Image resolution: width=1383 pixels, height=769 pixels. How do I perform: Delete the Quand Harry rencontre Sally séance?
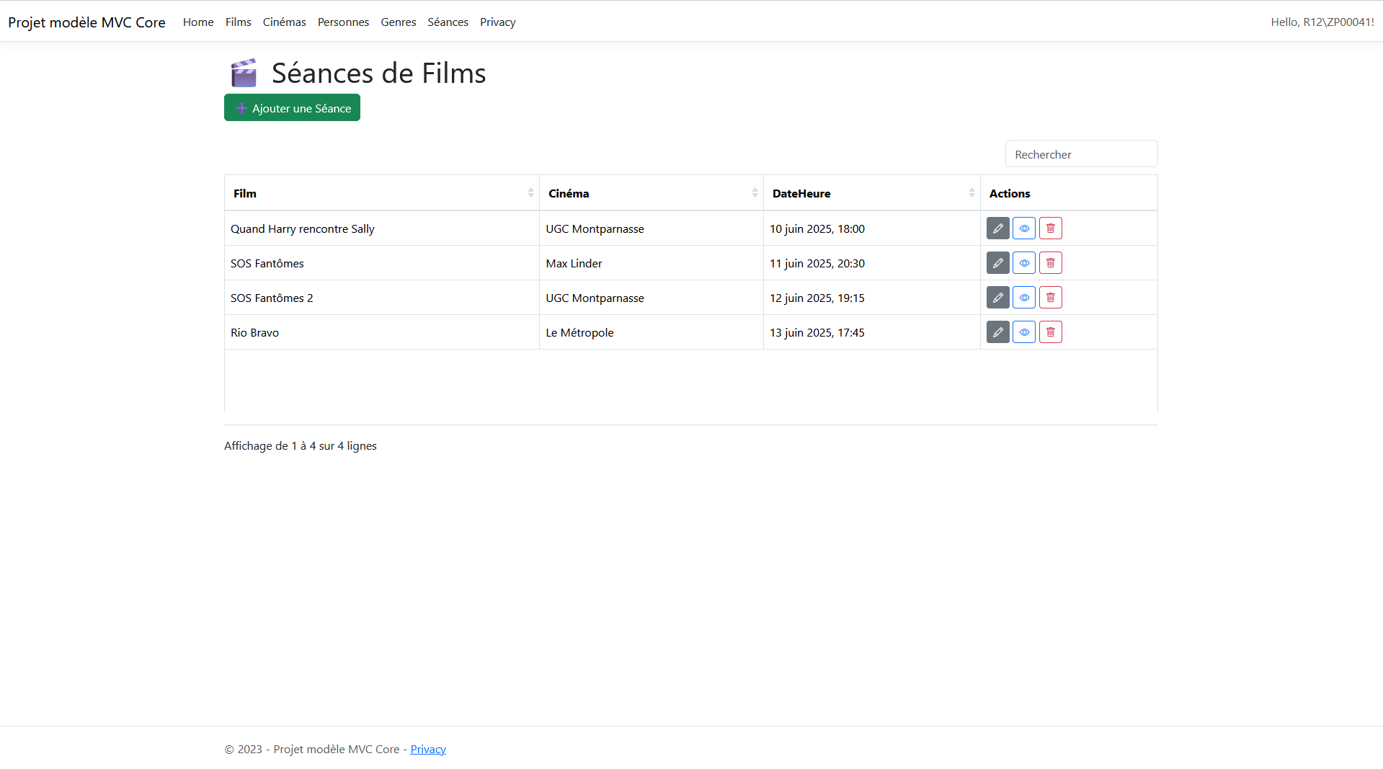pos(1050,228)
